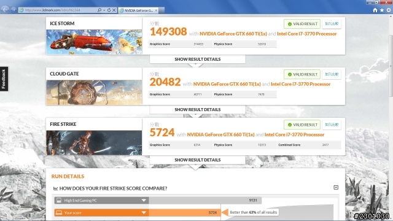Open Ice Storm thumbnail image
This screenshot has width=393, height=221.
tap(94, 42)
